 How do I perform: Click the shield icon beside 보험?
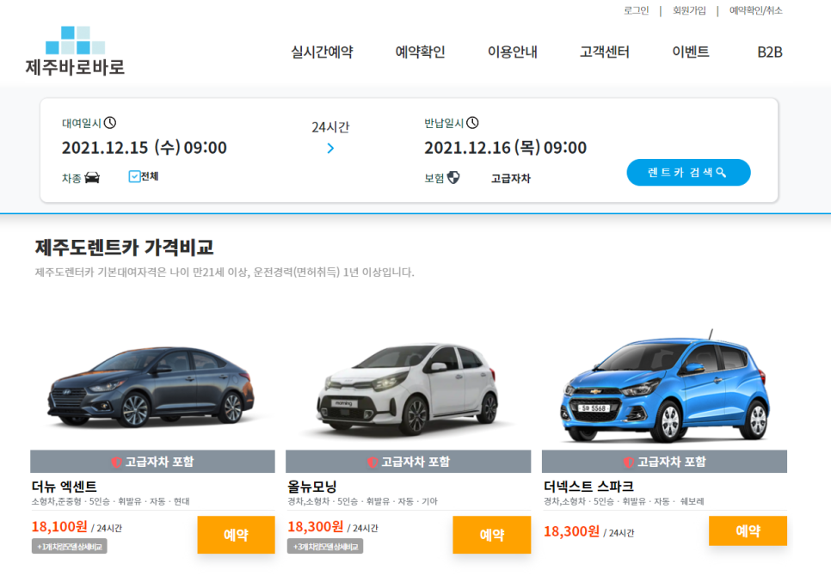click(x=453, y=177)
